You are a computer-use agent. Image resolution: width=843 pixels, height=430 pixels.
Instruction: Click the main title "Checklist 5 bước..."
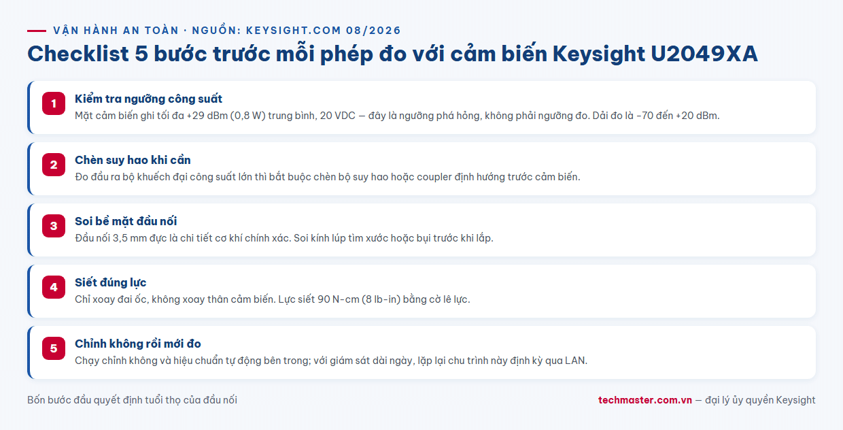[392, 54]
